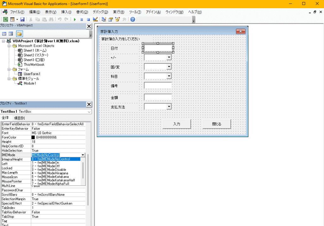
Task: Open 実行(R) menu
Action: tap(119, 12)
